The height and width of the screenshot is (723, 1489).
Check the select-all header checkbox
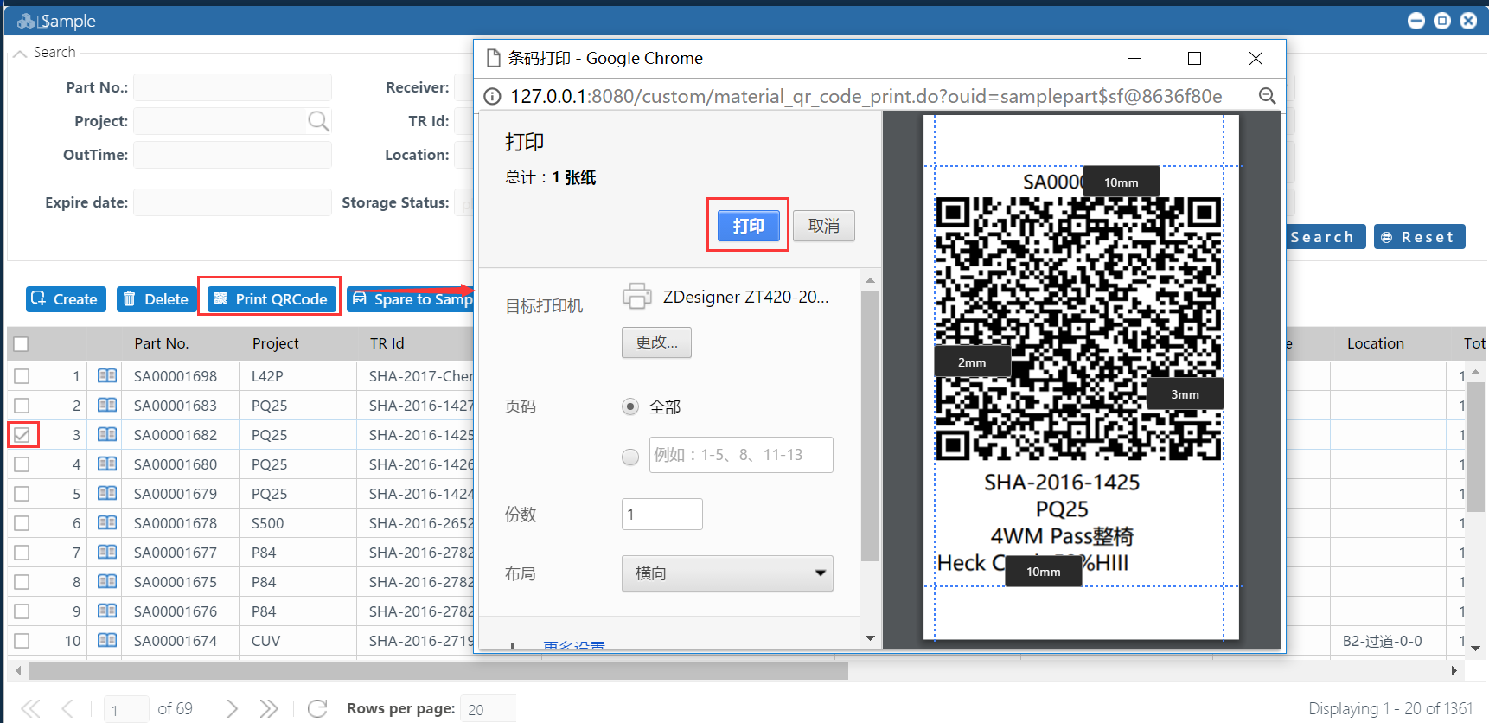click(22, 344)
